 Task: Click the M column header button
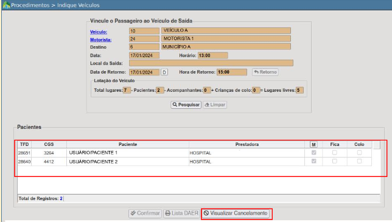tap(313, 144)
